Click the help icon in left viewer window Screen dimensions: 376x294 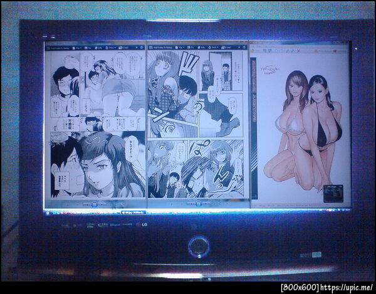[x=142, y=48]
